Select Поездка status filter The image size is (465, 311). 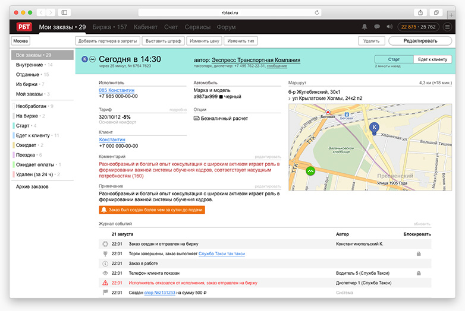(29, 155)
